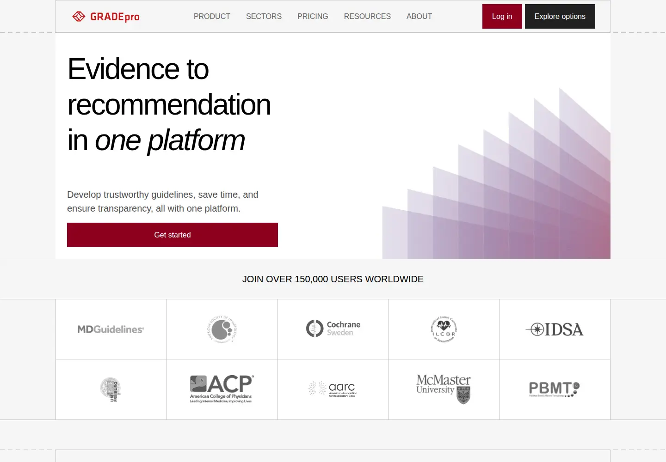Go to the PRICING page
The width and height of the screenshot is (666, 462).
pyautogui.click(x=313, y=16)
